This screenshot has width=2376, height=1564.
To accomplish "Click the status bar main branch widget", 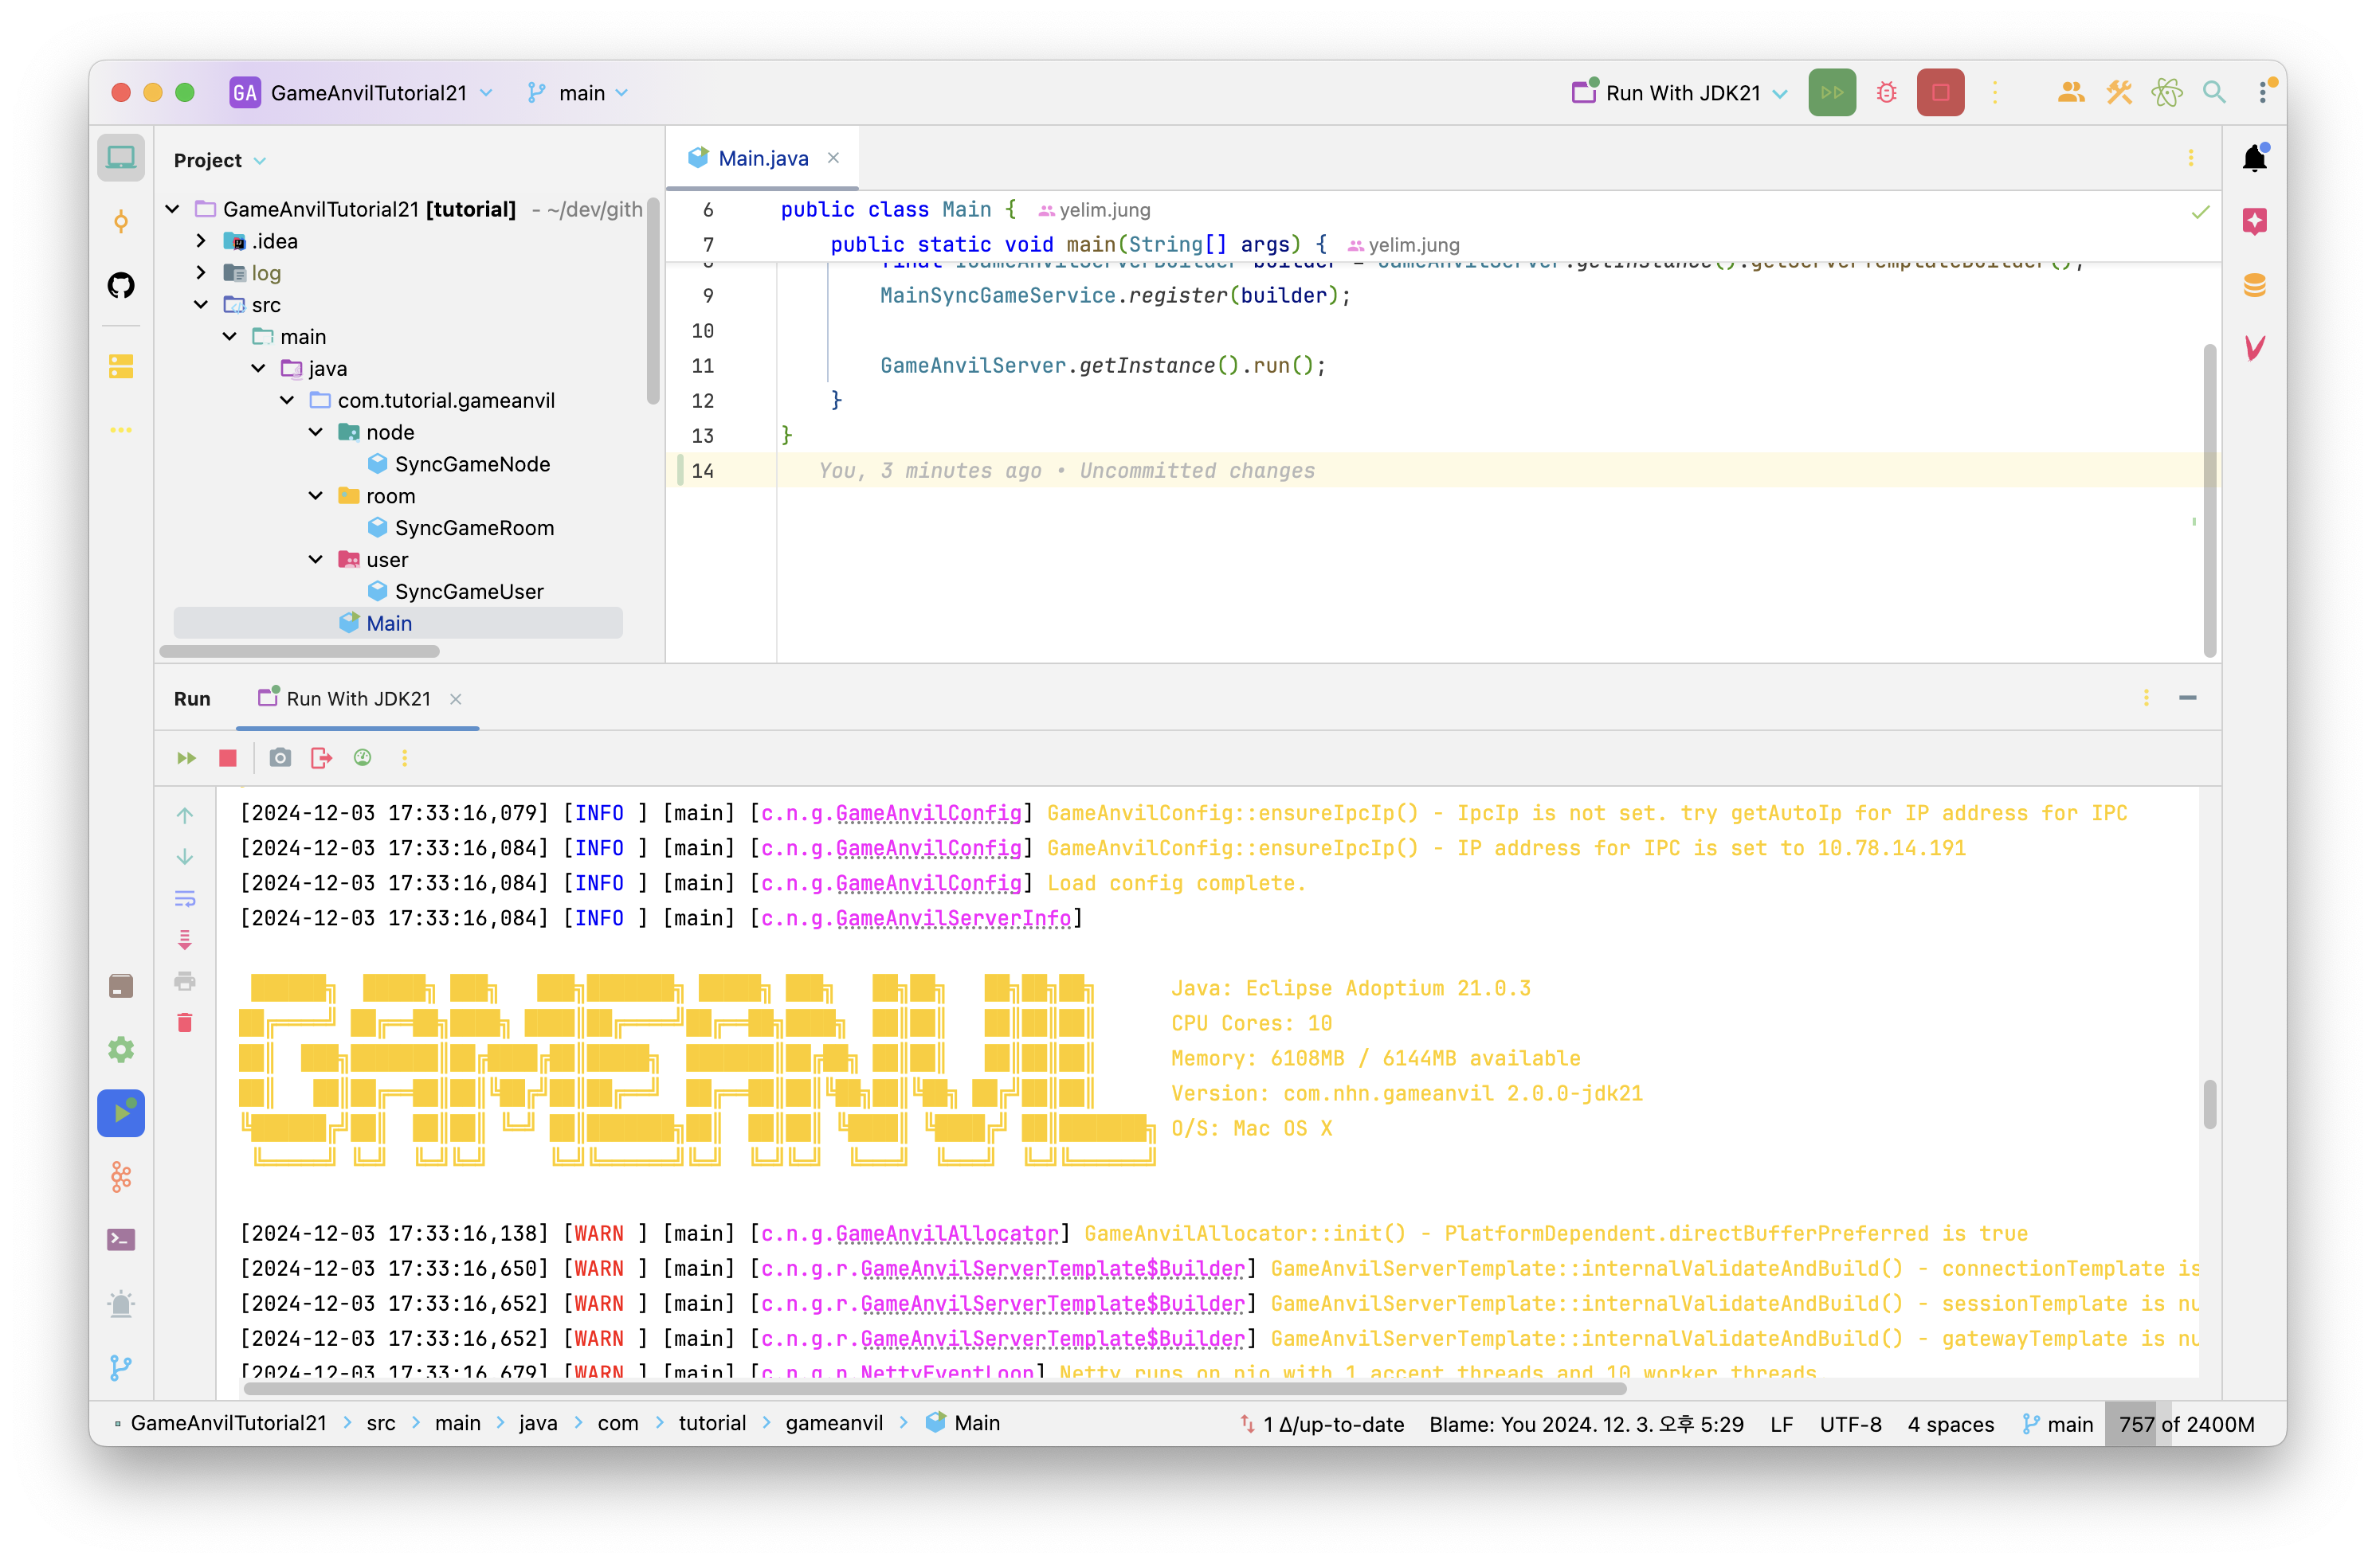I will pos(2057,1425).
